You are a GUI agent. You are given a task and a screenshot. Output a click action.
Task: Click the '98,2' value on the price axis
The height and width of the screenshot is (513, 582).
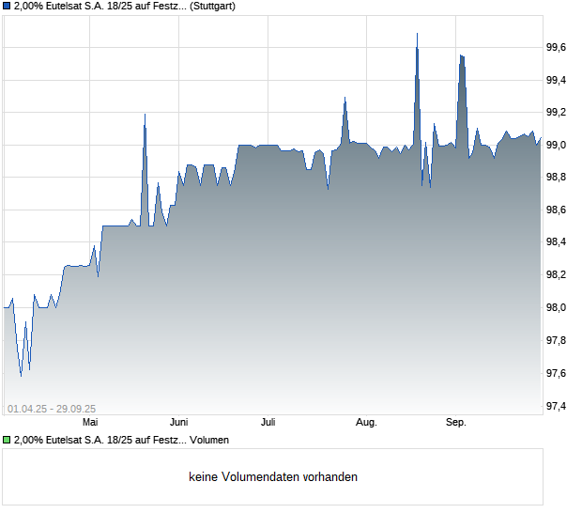point(556,275)
